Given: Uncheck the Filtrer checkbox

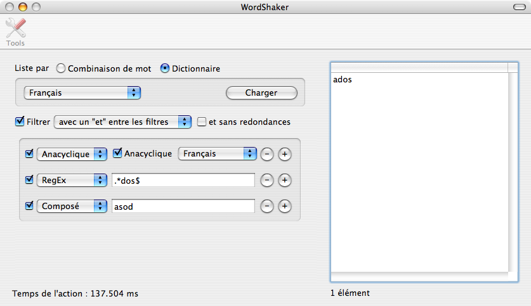Looking at the screenshot, I should (20, 122).
